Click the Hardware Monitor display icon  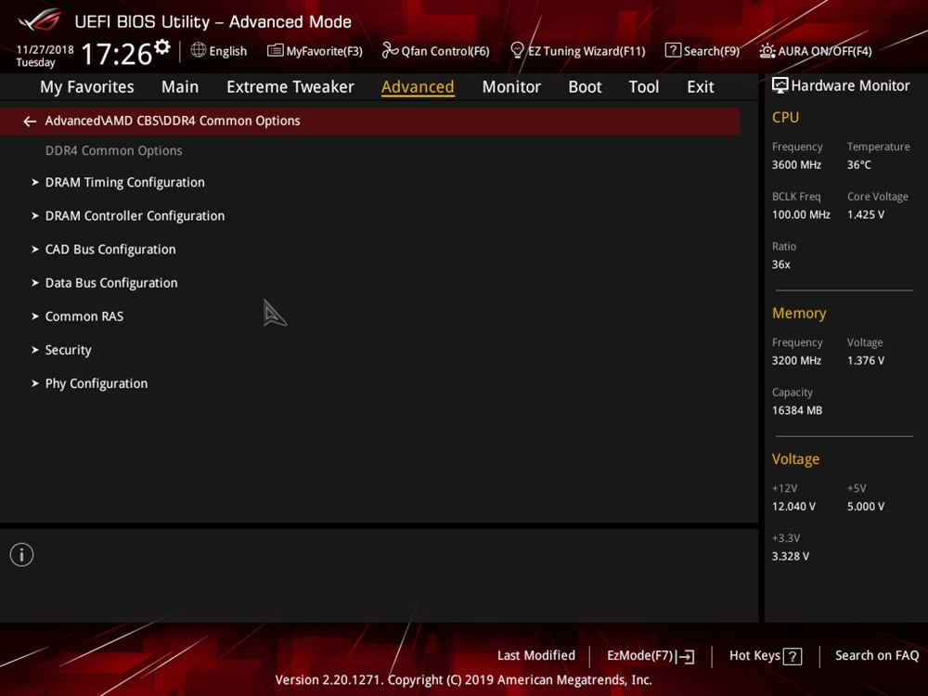point(780,85)
